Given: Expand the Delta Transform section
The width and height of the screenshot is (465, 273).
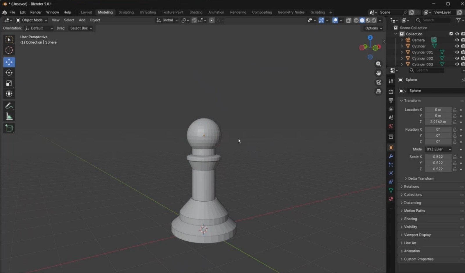Looking at the screenshot, I should pyautogui.click(x=420, y=178).
